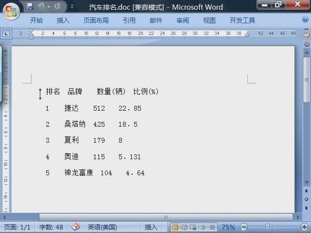Zoom in with the plus button
Screen dimensions: 311x233
(304, 227)
